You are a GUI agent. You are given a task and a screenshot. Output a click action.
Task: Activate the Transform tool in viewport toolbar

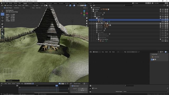tap(2, 27)
